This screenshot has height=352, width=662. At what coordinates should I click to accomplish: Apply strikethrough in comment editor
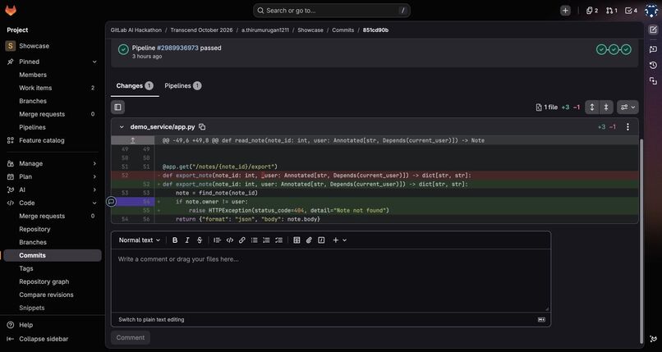click(200, 240)
